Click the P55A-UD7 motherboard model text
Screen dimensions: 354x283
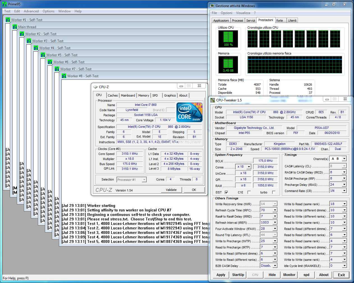point(321,128)
